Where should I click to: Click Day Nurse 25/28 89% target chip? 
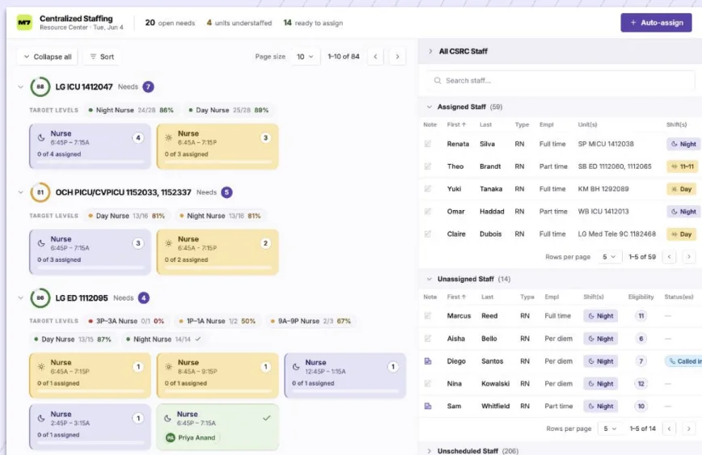click(229, 110)
